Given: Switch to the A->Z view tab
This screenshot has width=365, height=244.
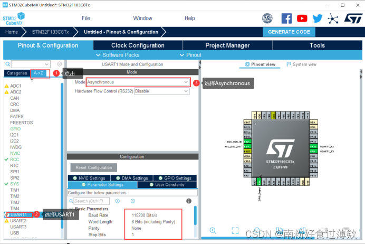Looking at the screenshot, I should [39, 73].
